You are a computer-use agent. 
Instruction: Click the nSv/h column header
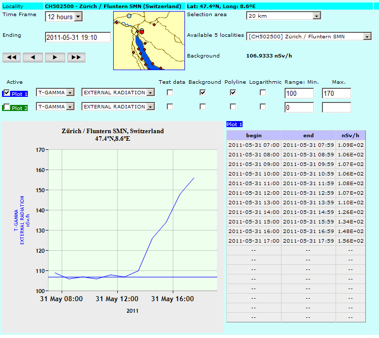pyautogui.click(x=350, y=135)
